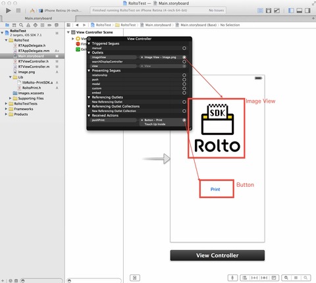Select RTViewController.h in file navigator
This screenshot has height=283, width=316.
(x=34, y=61)
